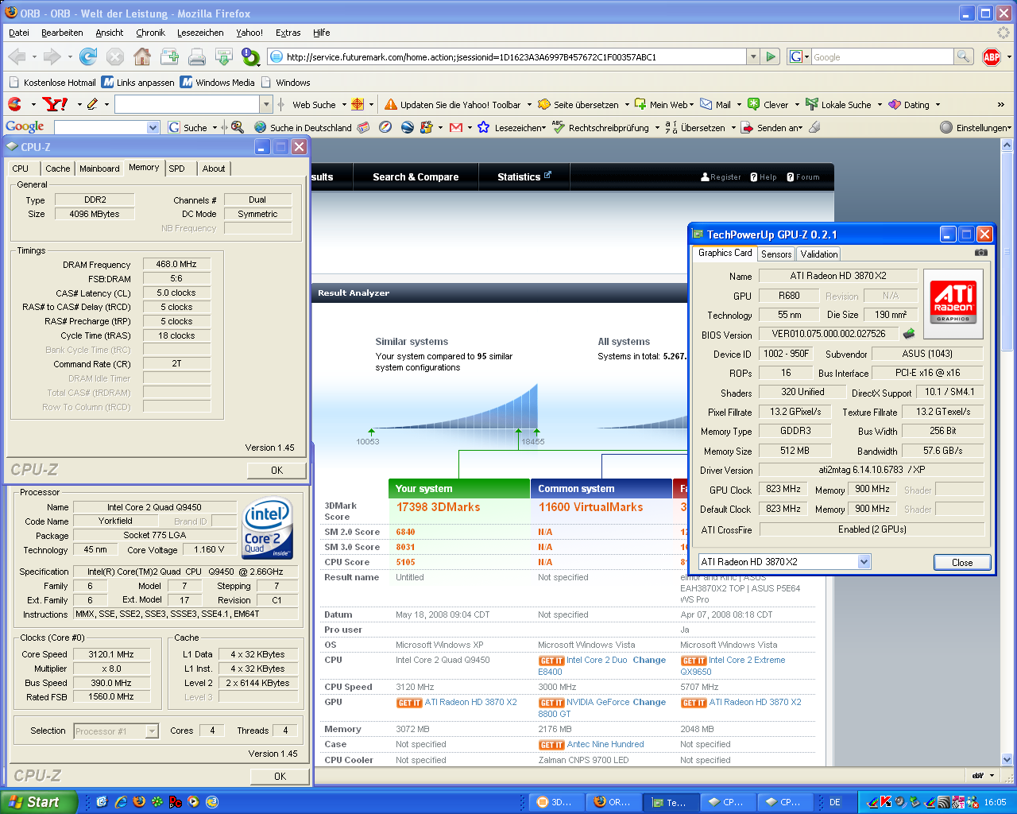Click the Google search box in Firefox
This screenshot has width=1017, height=814.
click(x=882, y=56)
